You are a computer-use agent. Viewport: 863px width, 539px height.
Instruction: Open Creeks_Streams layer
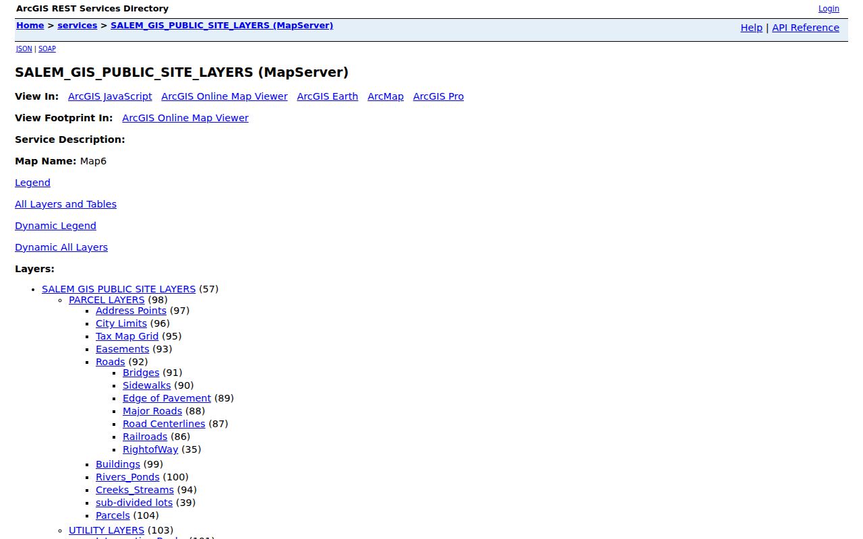pyautogui.click(x=135, y=490)
